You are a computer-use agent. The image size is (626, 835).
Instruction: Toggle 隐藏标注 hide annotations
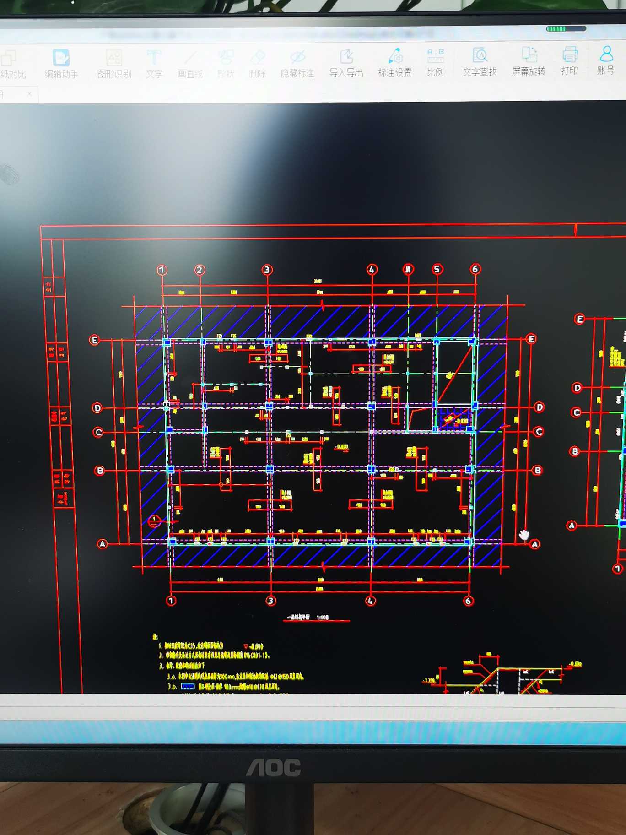[297, 64]
